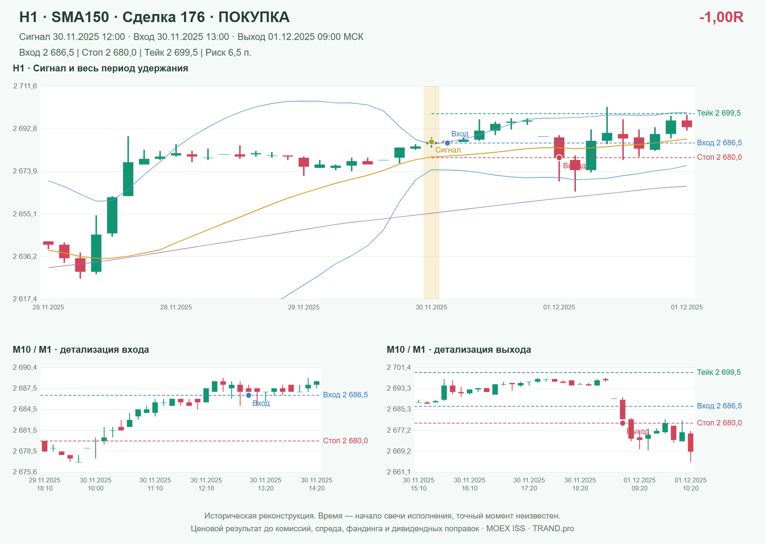Click 'Вход 2 686,5' label on H1 chart
The image size is (765, 544).
coord(719,143)
